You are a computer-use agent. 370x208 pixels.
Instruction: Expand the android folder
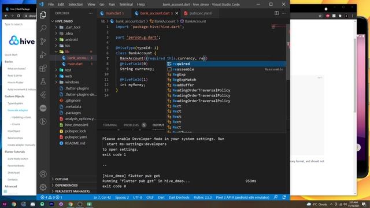(x=56, y=40)
